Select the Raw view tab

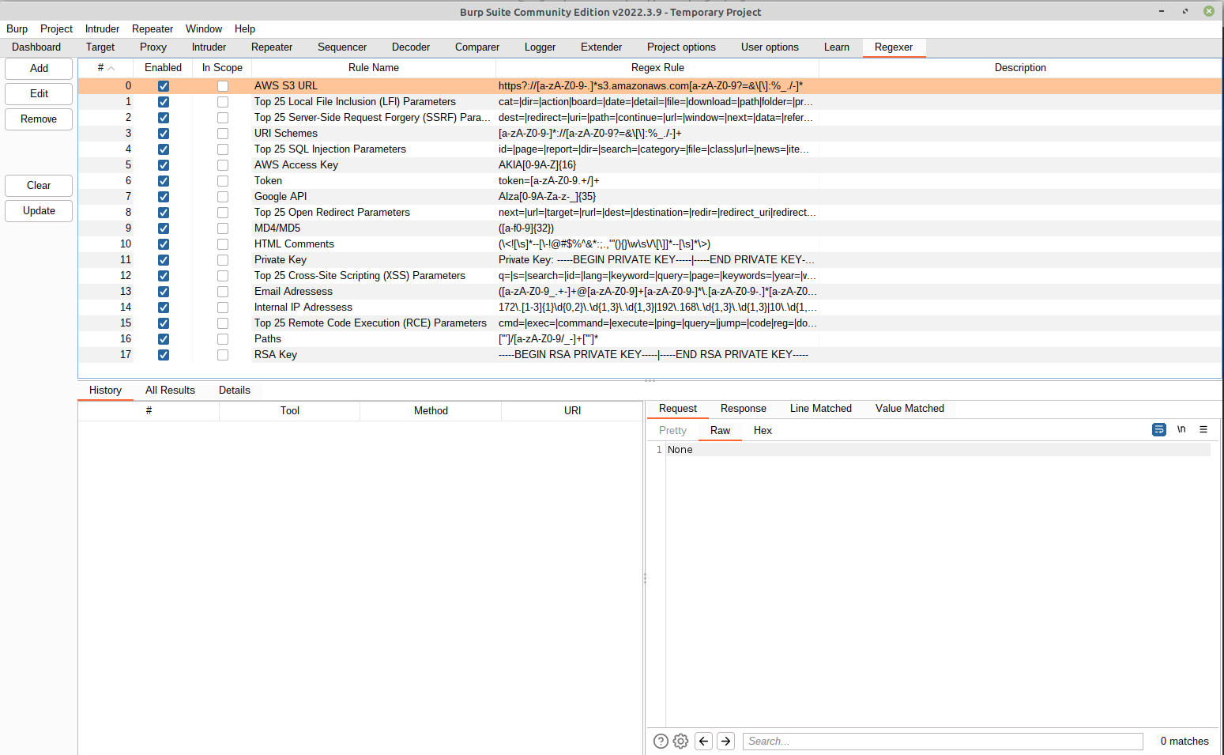721,431
